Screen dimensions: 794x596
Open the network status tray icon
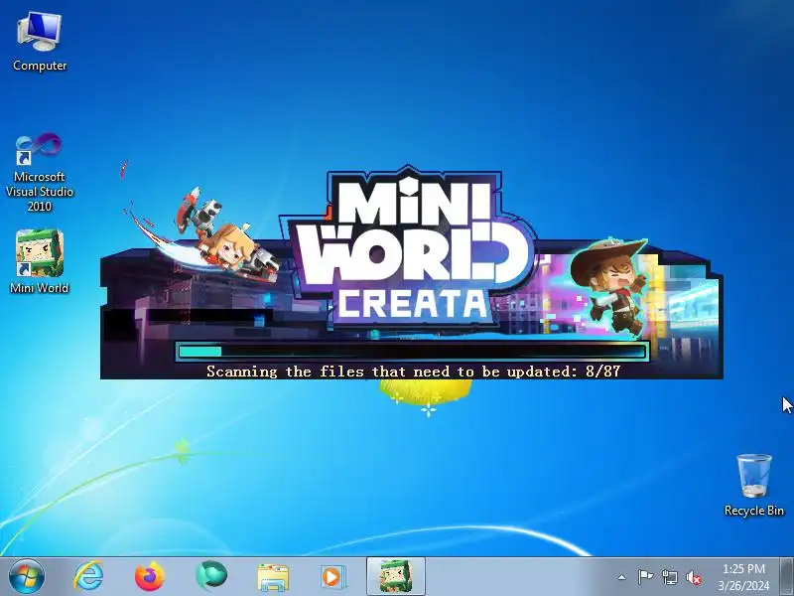(x=669, y=577)
